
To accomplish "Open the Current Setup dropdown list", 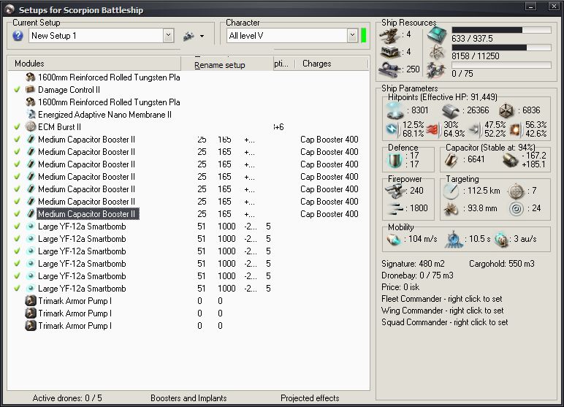I will click(169, 36).
